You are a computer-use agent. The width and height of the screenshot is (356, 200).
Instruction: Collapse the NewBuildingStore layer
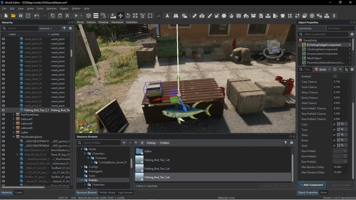click(x=13, y=137)
